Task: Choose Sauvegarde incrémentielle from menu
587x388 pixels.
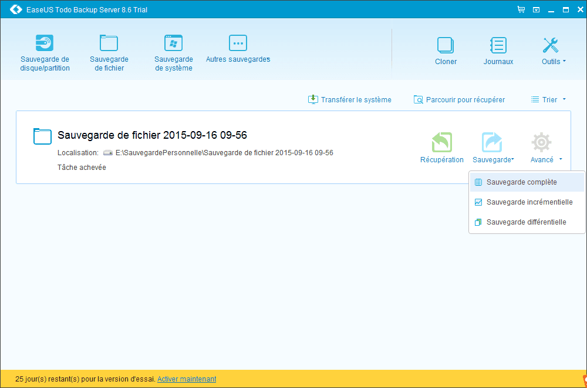Action: tap(527, 202)
